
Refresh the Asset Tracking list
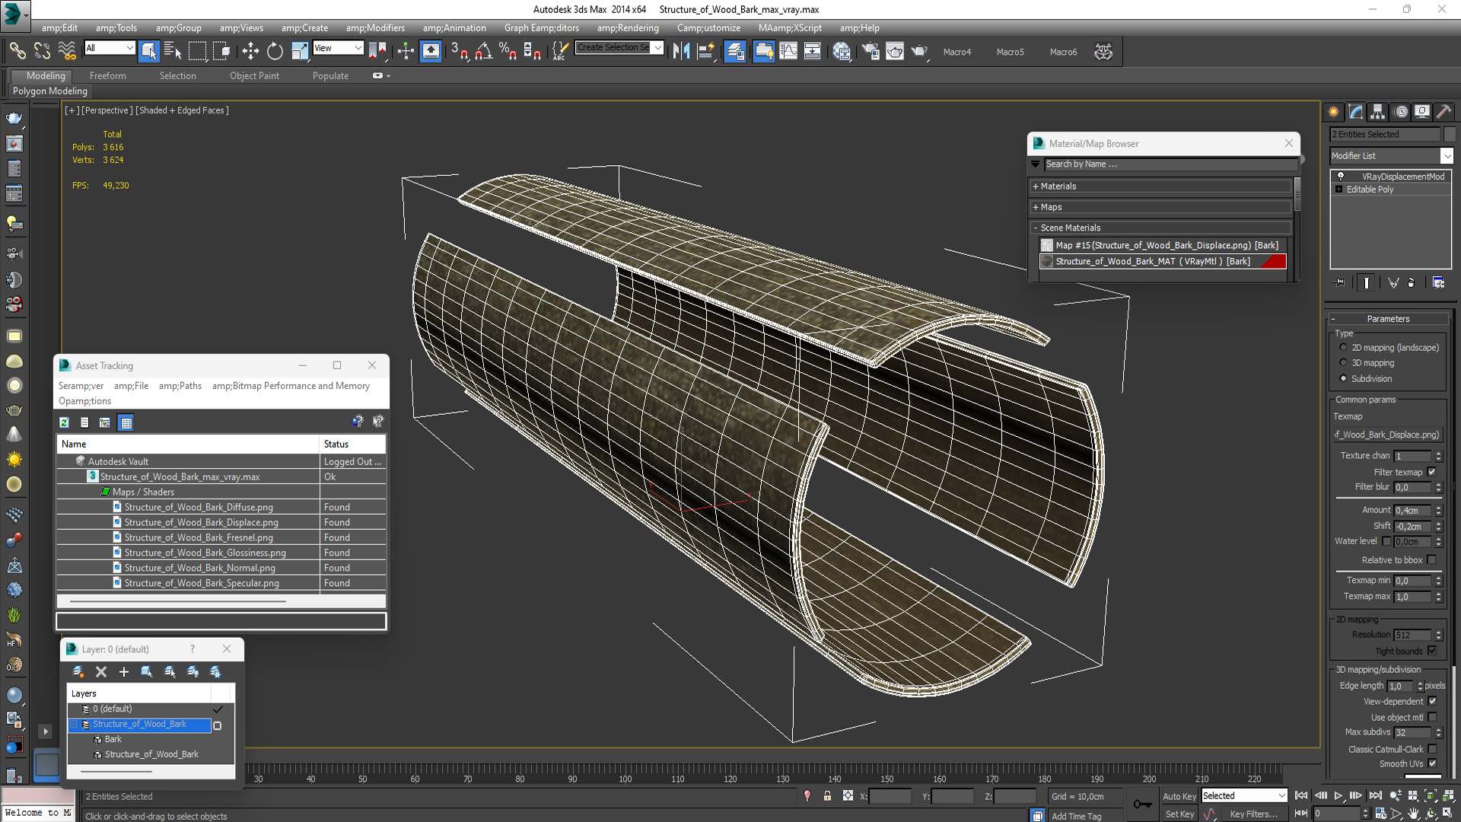pyautogui.click(x=65, y=422)
